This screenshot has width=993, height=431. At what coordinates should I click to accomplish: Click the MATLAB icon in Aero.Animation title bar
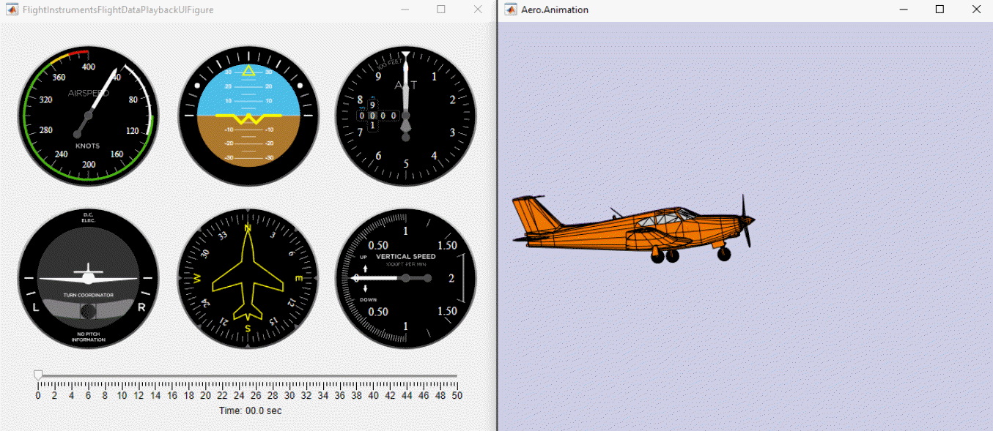(x=510, y=10)
